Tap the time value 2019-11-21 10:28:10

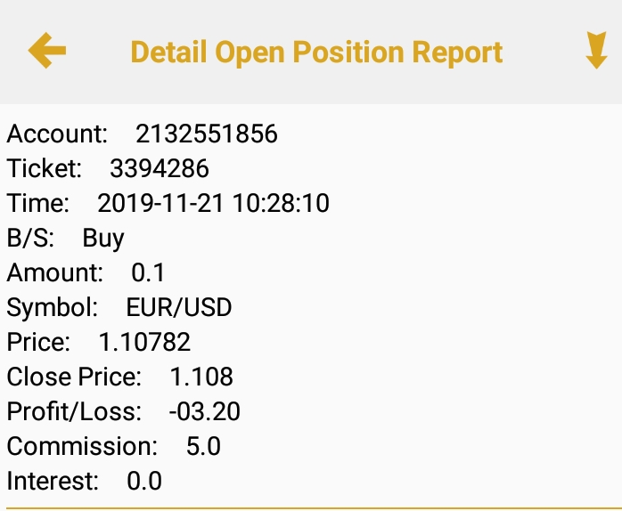213,204
